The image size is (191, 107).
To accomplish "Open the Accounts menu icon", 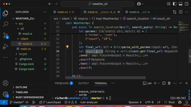I will tap(5, 83).
